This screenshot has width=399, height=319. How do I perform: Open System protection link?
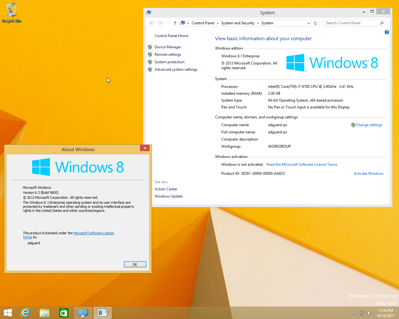(x=170, y=62)
